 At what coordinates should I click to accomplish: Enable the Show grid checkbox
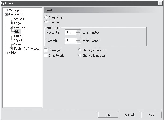click(x=46, y=50)
